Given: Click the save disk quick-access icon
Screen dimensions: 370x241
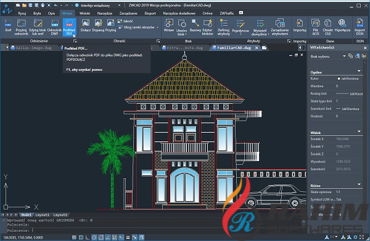Looking at the screenshot, I should click(x=30, y=5).
